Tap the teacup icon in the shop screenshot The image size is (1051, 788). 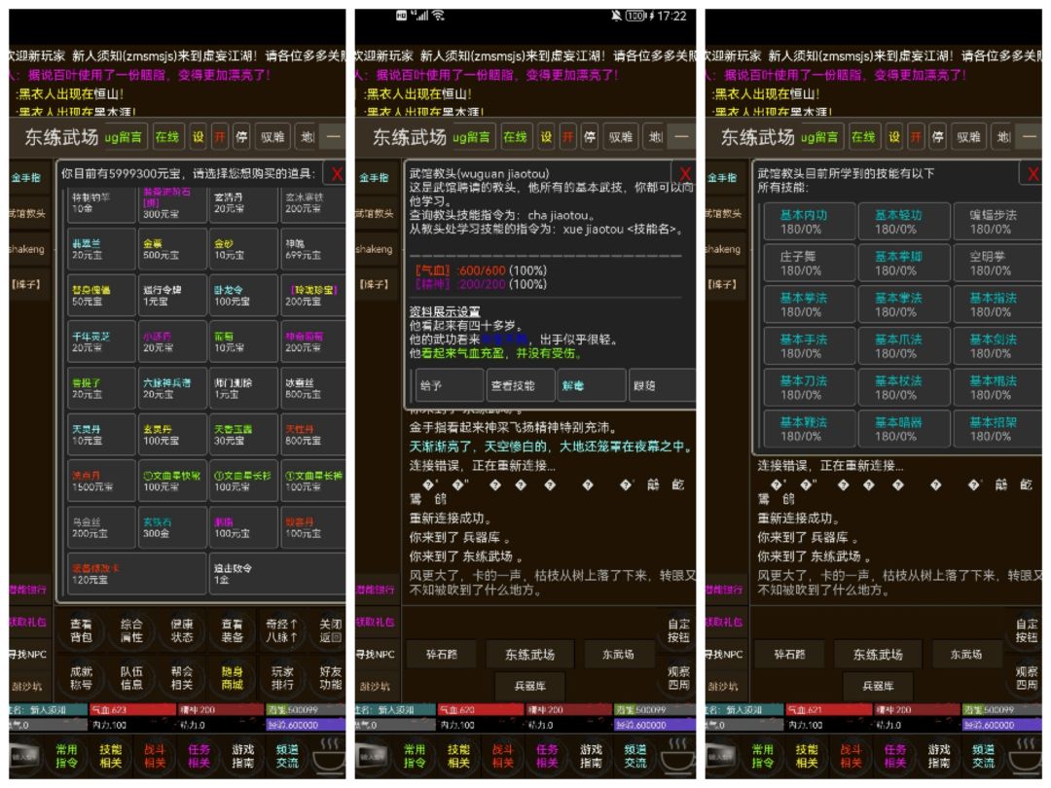tap(329, 756)
